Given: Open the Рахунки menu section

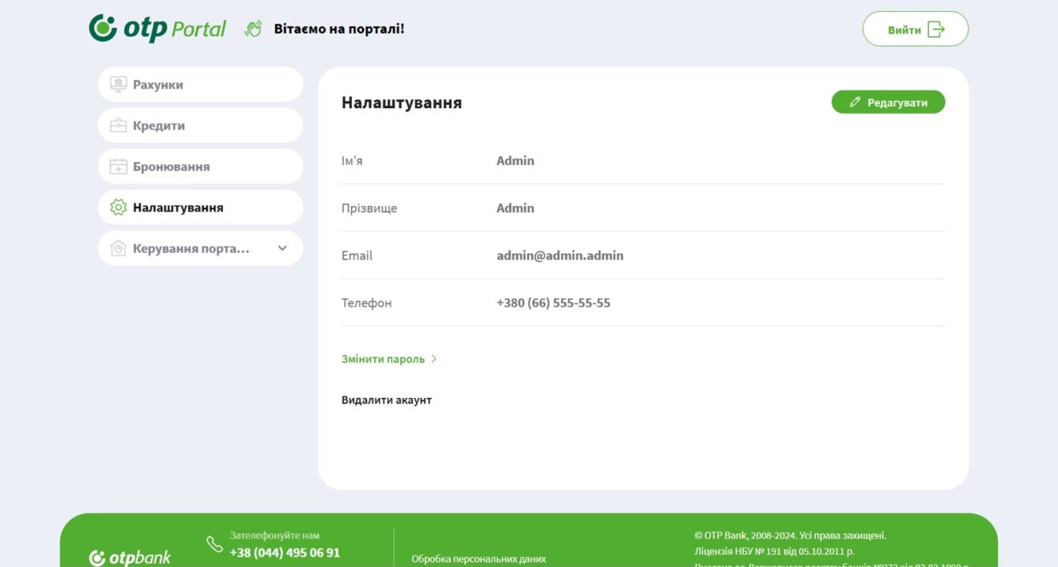Looking at the screenshot, I should 200,84.
